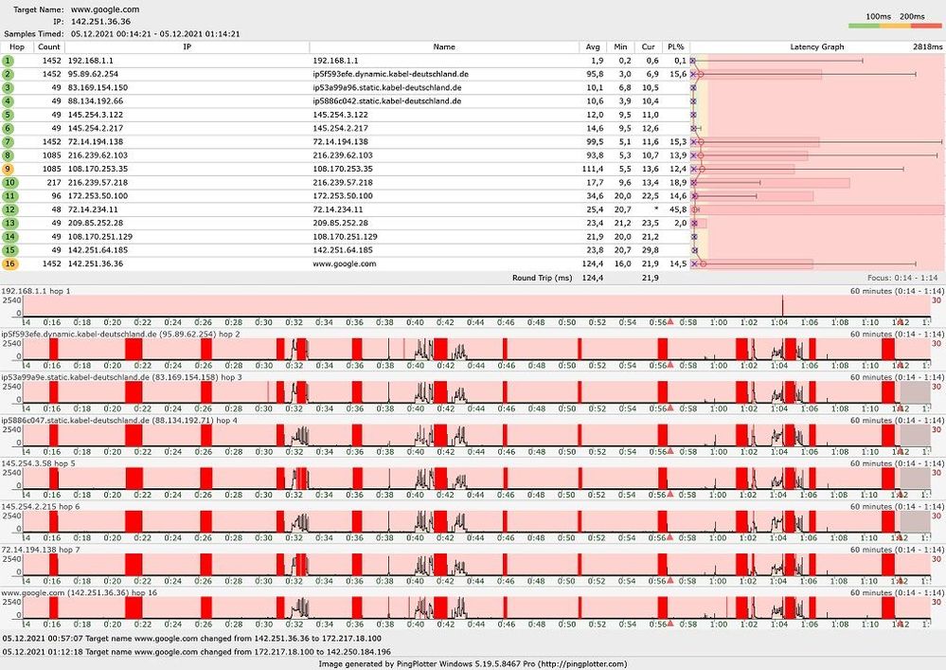
Task: Click IP cell 72.14.194.138
Action: click(96, 142)
